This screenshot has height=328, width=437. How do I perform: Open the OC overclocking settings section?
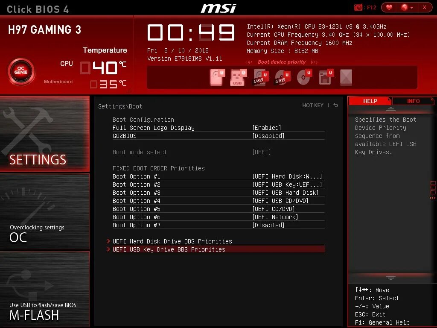point(44,211)
